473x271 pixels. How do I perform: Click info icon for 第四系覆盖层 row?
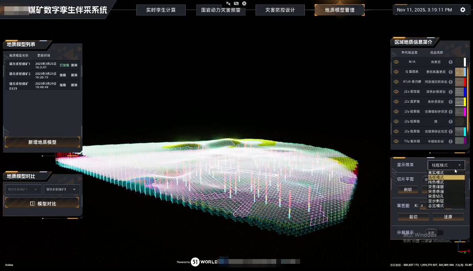(x=450, y=72)
